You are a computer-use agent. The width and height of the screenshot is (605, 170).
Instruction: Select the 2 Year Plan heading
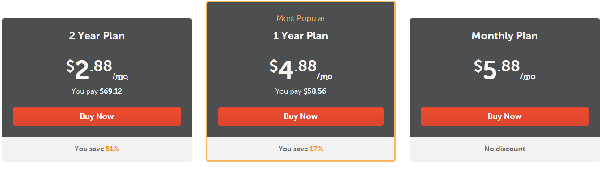97,36
